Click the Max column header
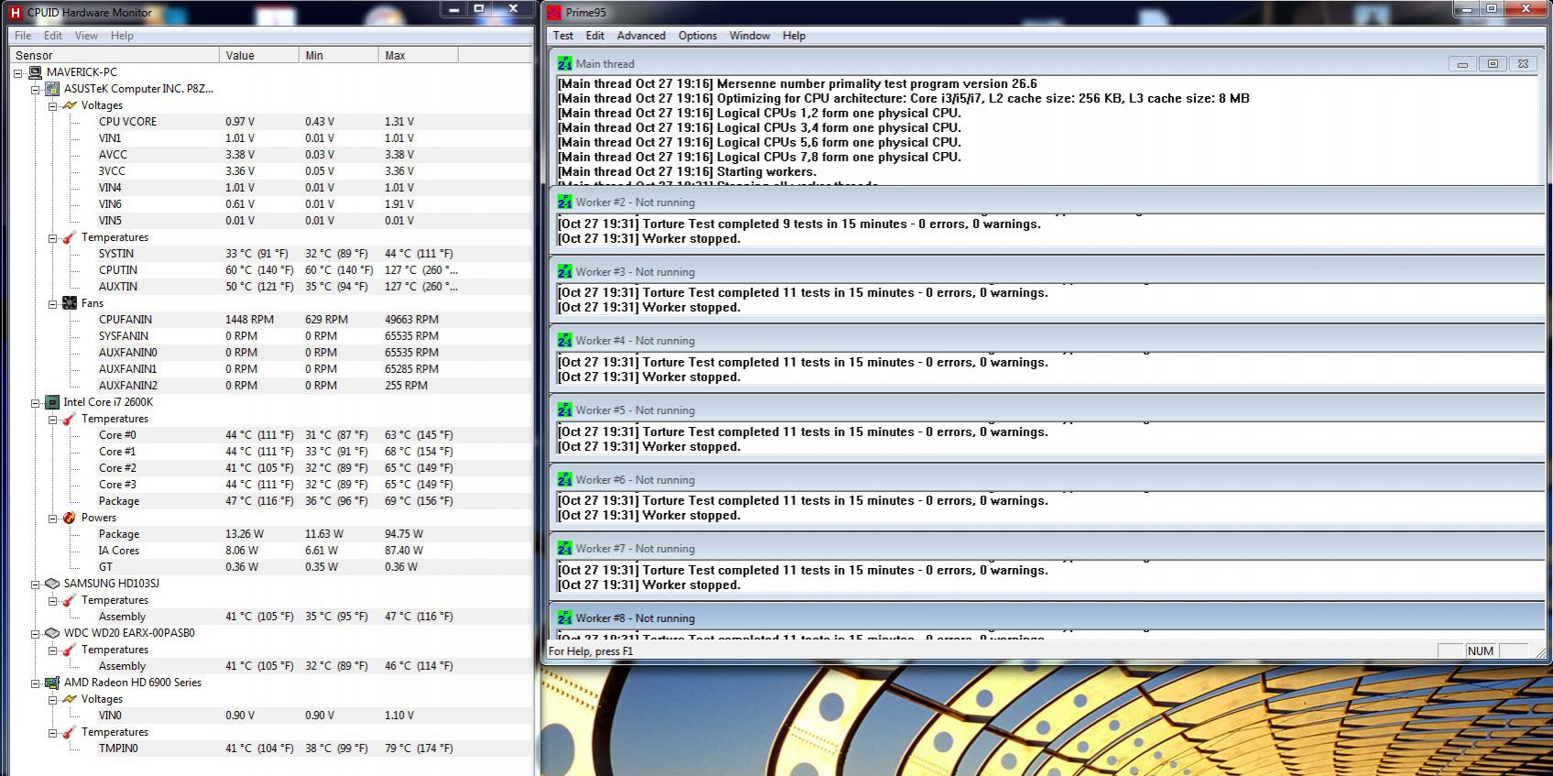This screenshot has height=776, width=1553. [418, 55]
